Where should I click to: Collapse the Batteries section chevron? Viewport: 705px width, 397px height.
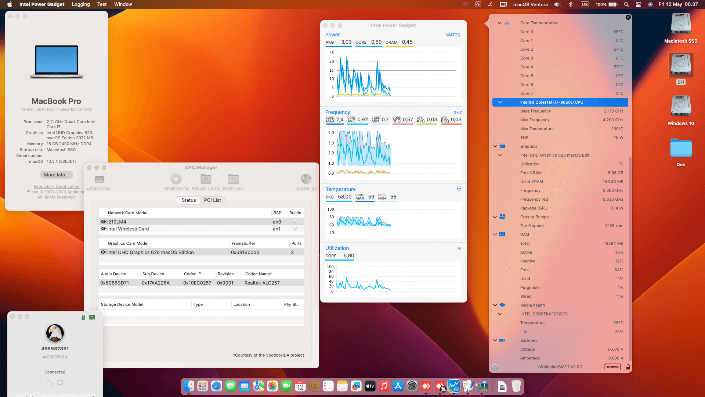[495, 340]
